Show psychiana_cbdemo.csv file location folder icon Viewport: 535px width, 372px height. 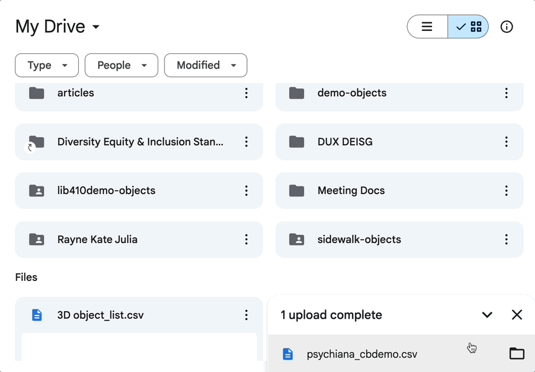[x=516, y=354]
